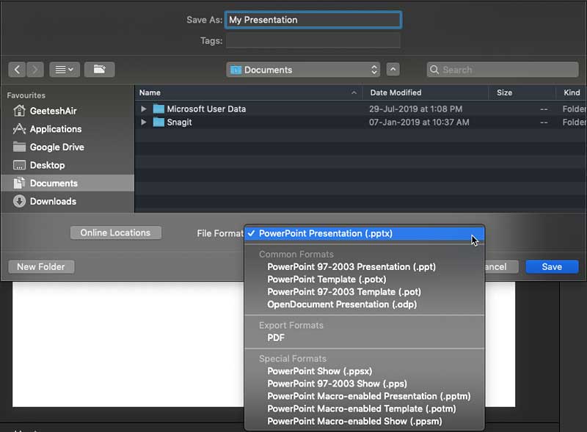Open the Documents location dropdown

pyautogui.click(x=303, y=70)
